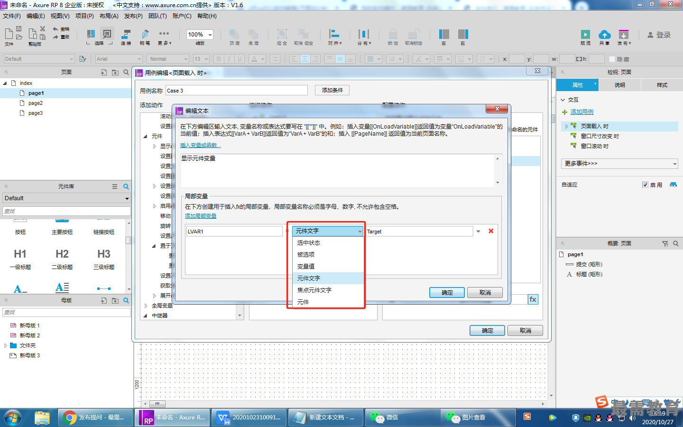This screenshot has height=427, width=683.
Task: Select the contained selection mode tool
Action: 108,34
